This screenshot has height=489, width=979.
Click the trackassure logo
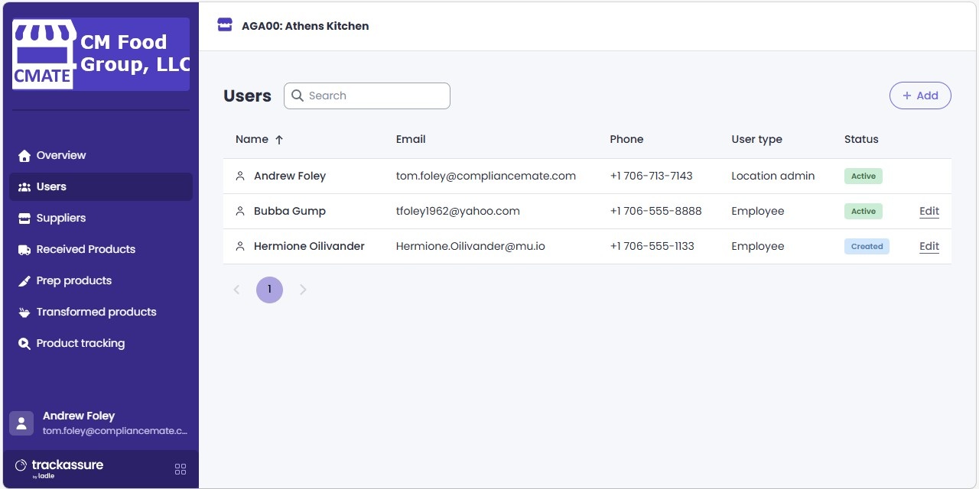point(59,468)
